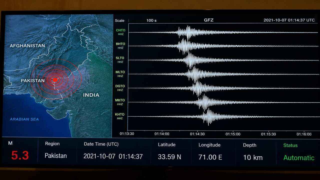Click the Depth header
Viewport: 320px width, 180px height.
coord(249,145)
